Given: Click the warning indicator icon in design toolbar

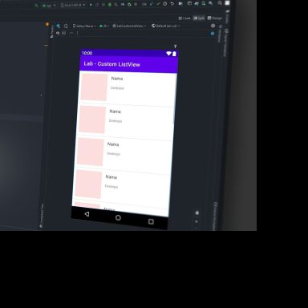Looking at the screenshot, I should coord(213,26).
